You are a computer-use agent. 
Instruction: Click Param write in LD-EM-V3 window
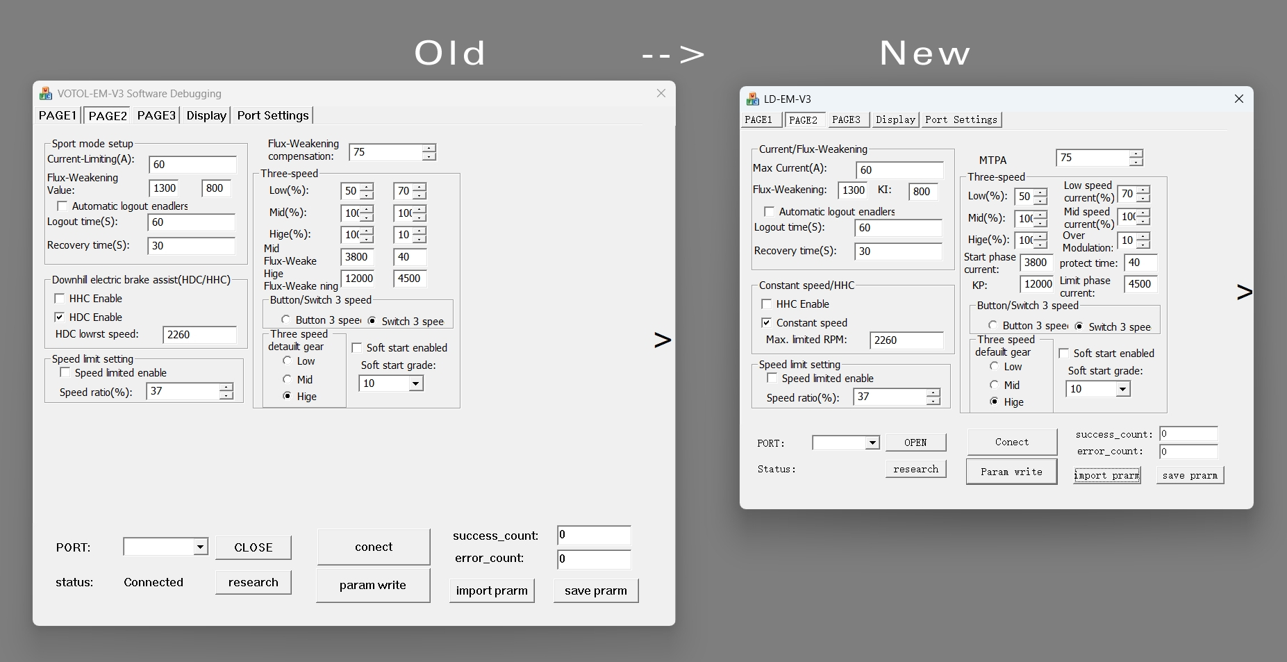(x=1011, y=472)
